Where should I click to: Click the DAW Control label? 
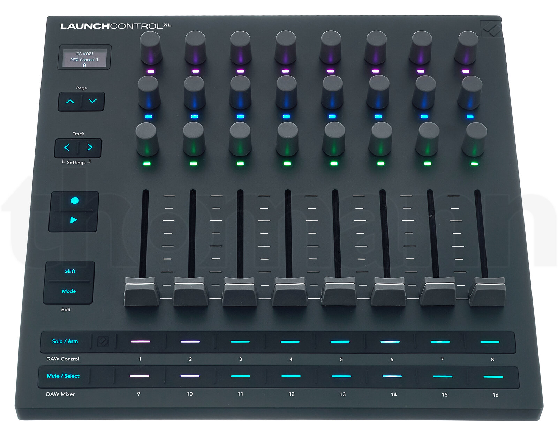(63, 359)
